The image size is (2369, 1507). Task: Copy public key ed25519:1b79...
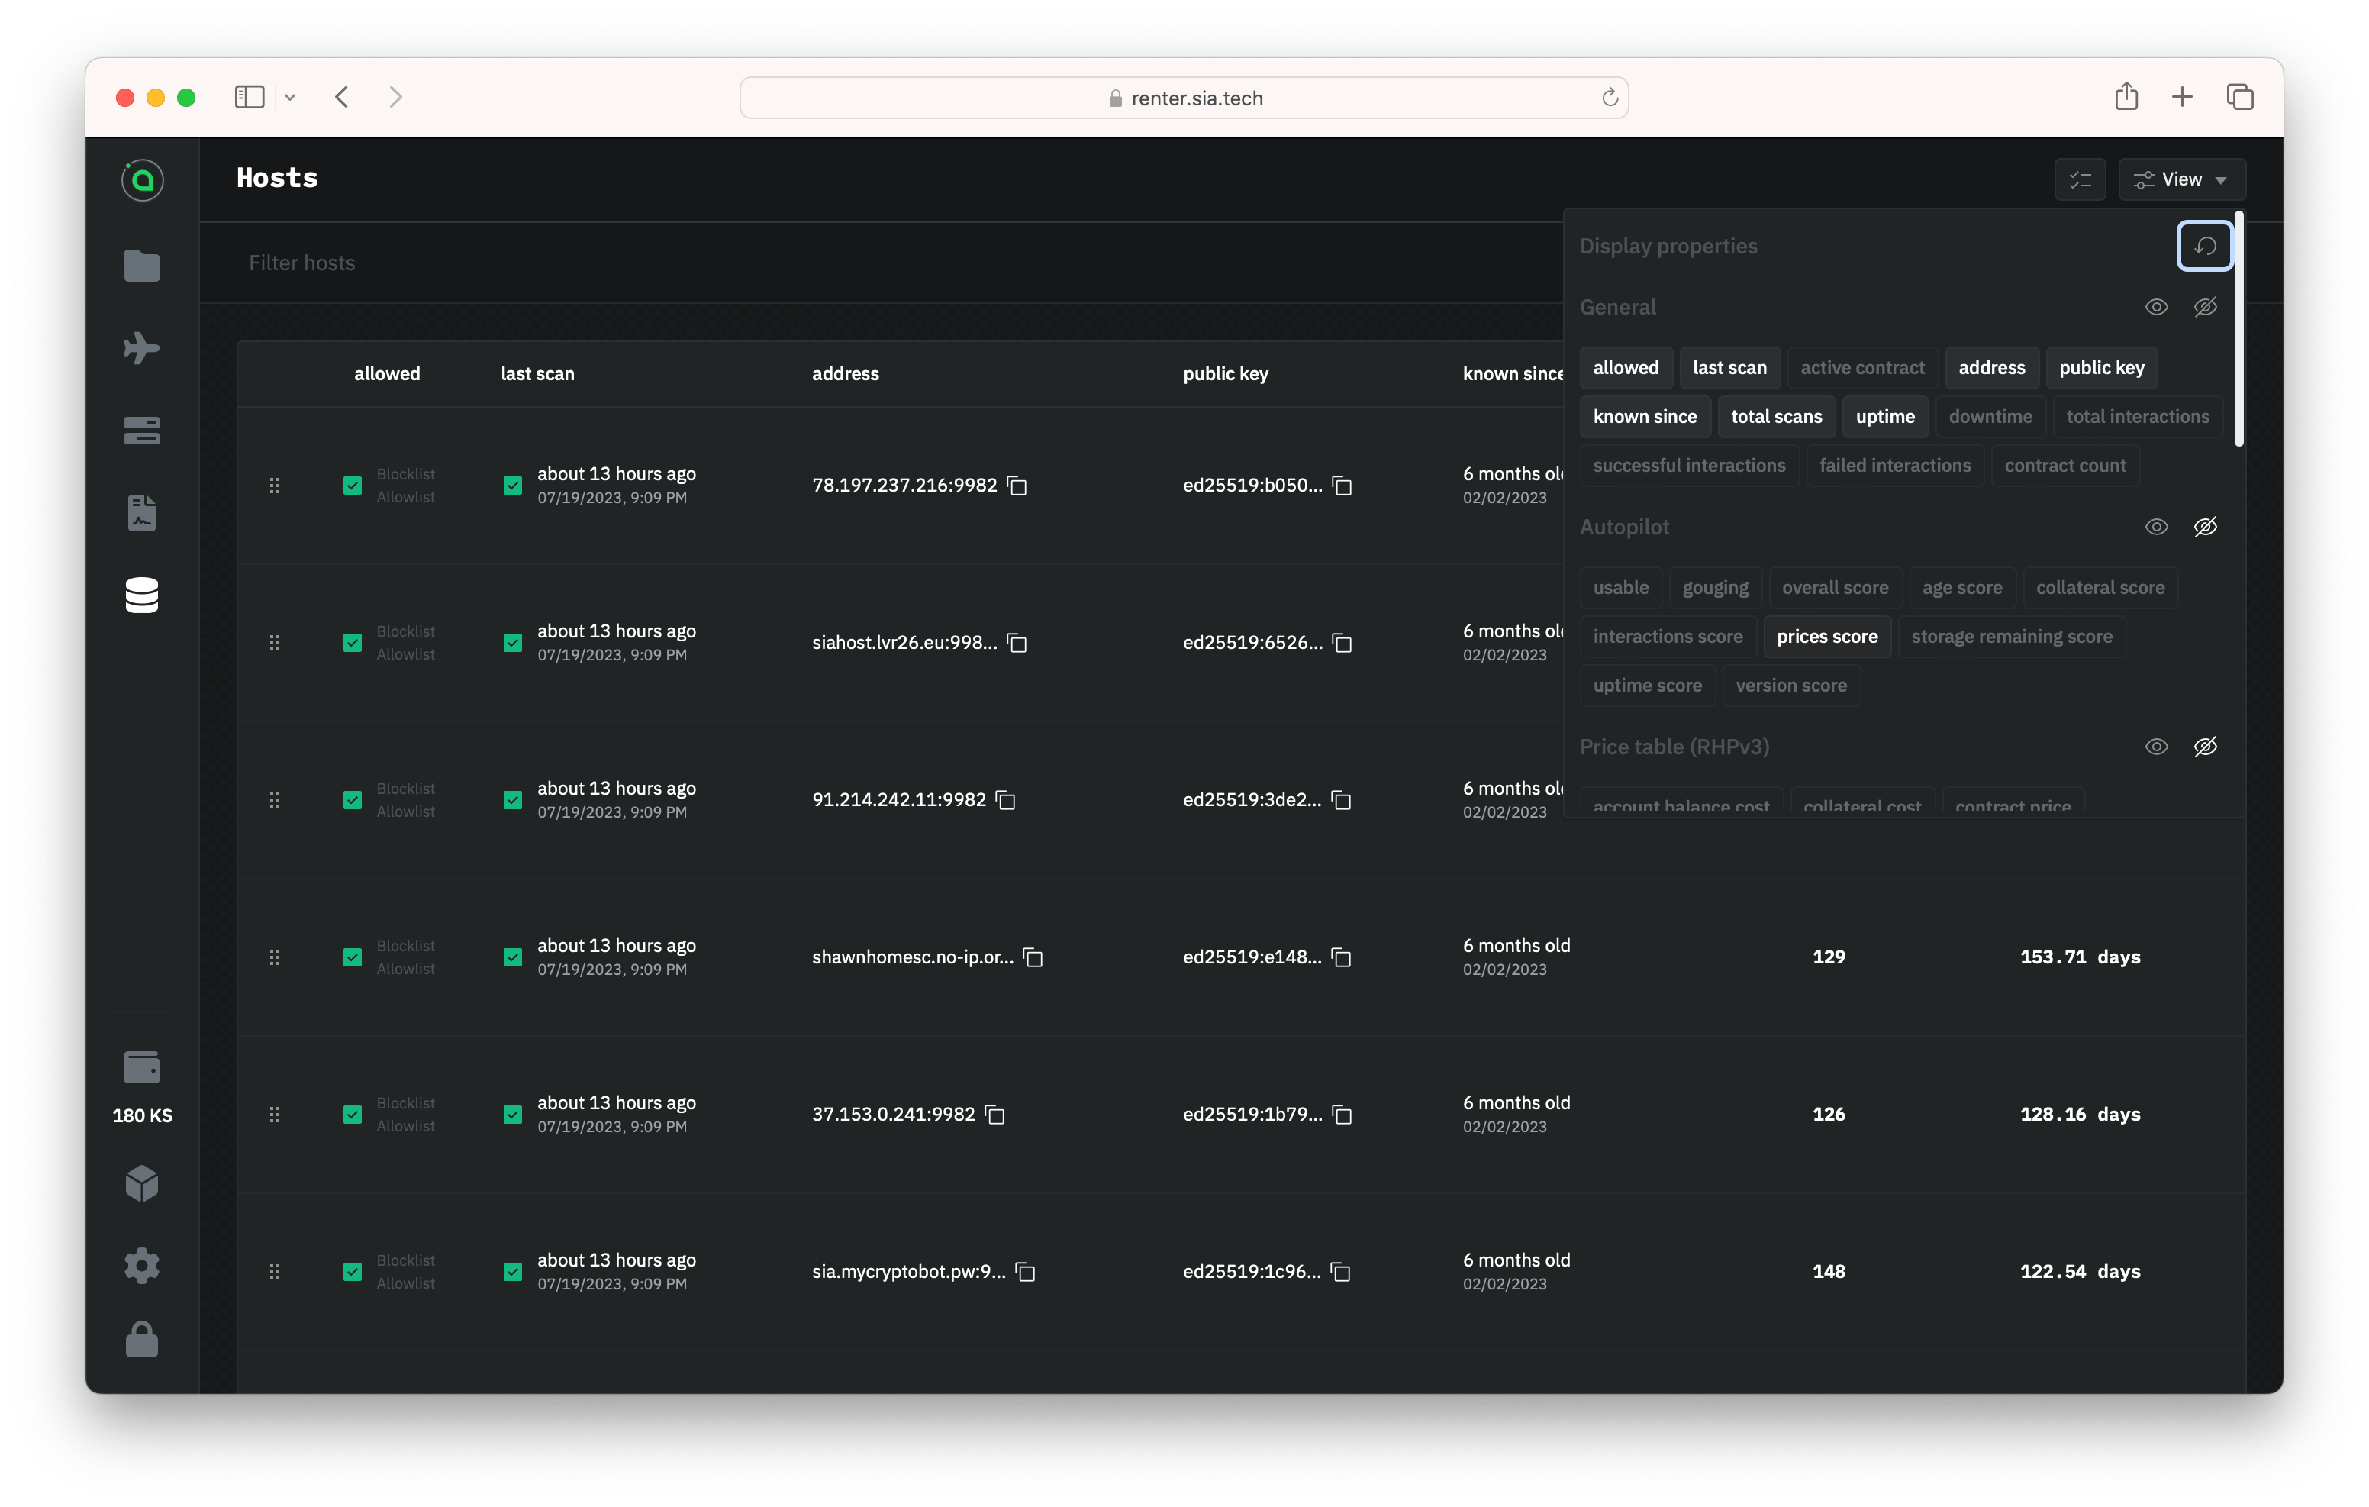pos(1342,1115)
